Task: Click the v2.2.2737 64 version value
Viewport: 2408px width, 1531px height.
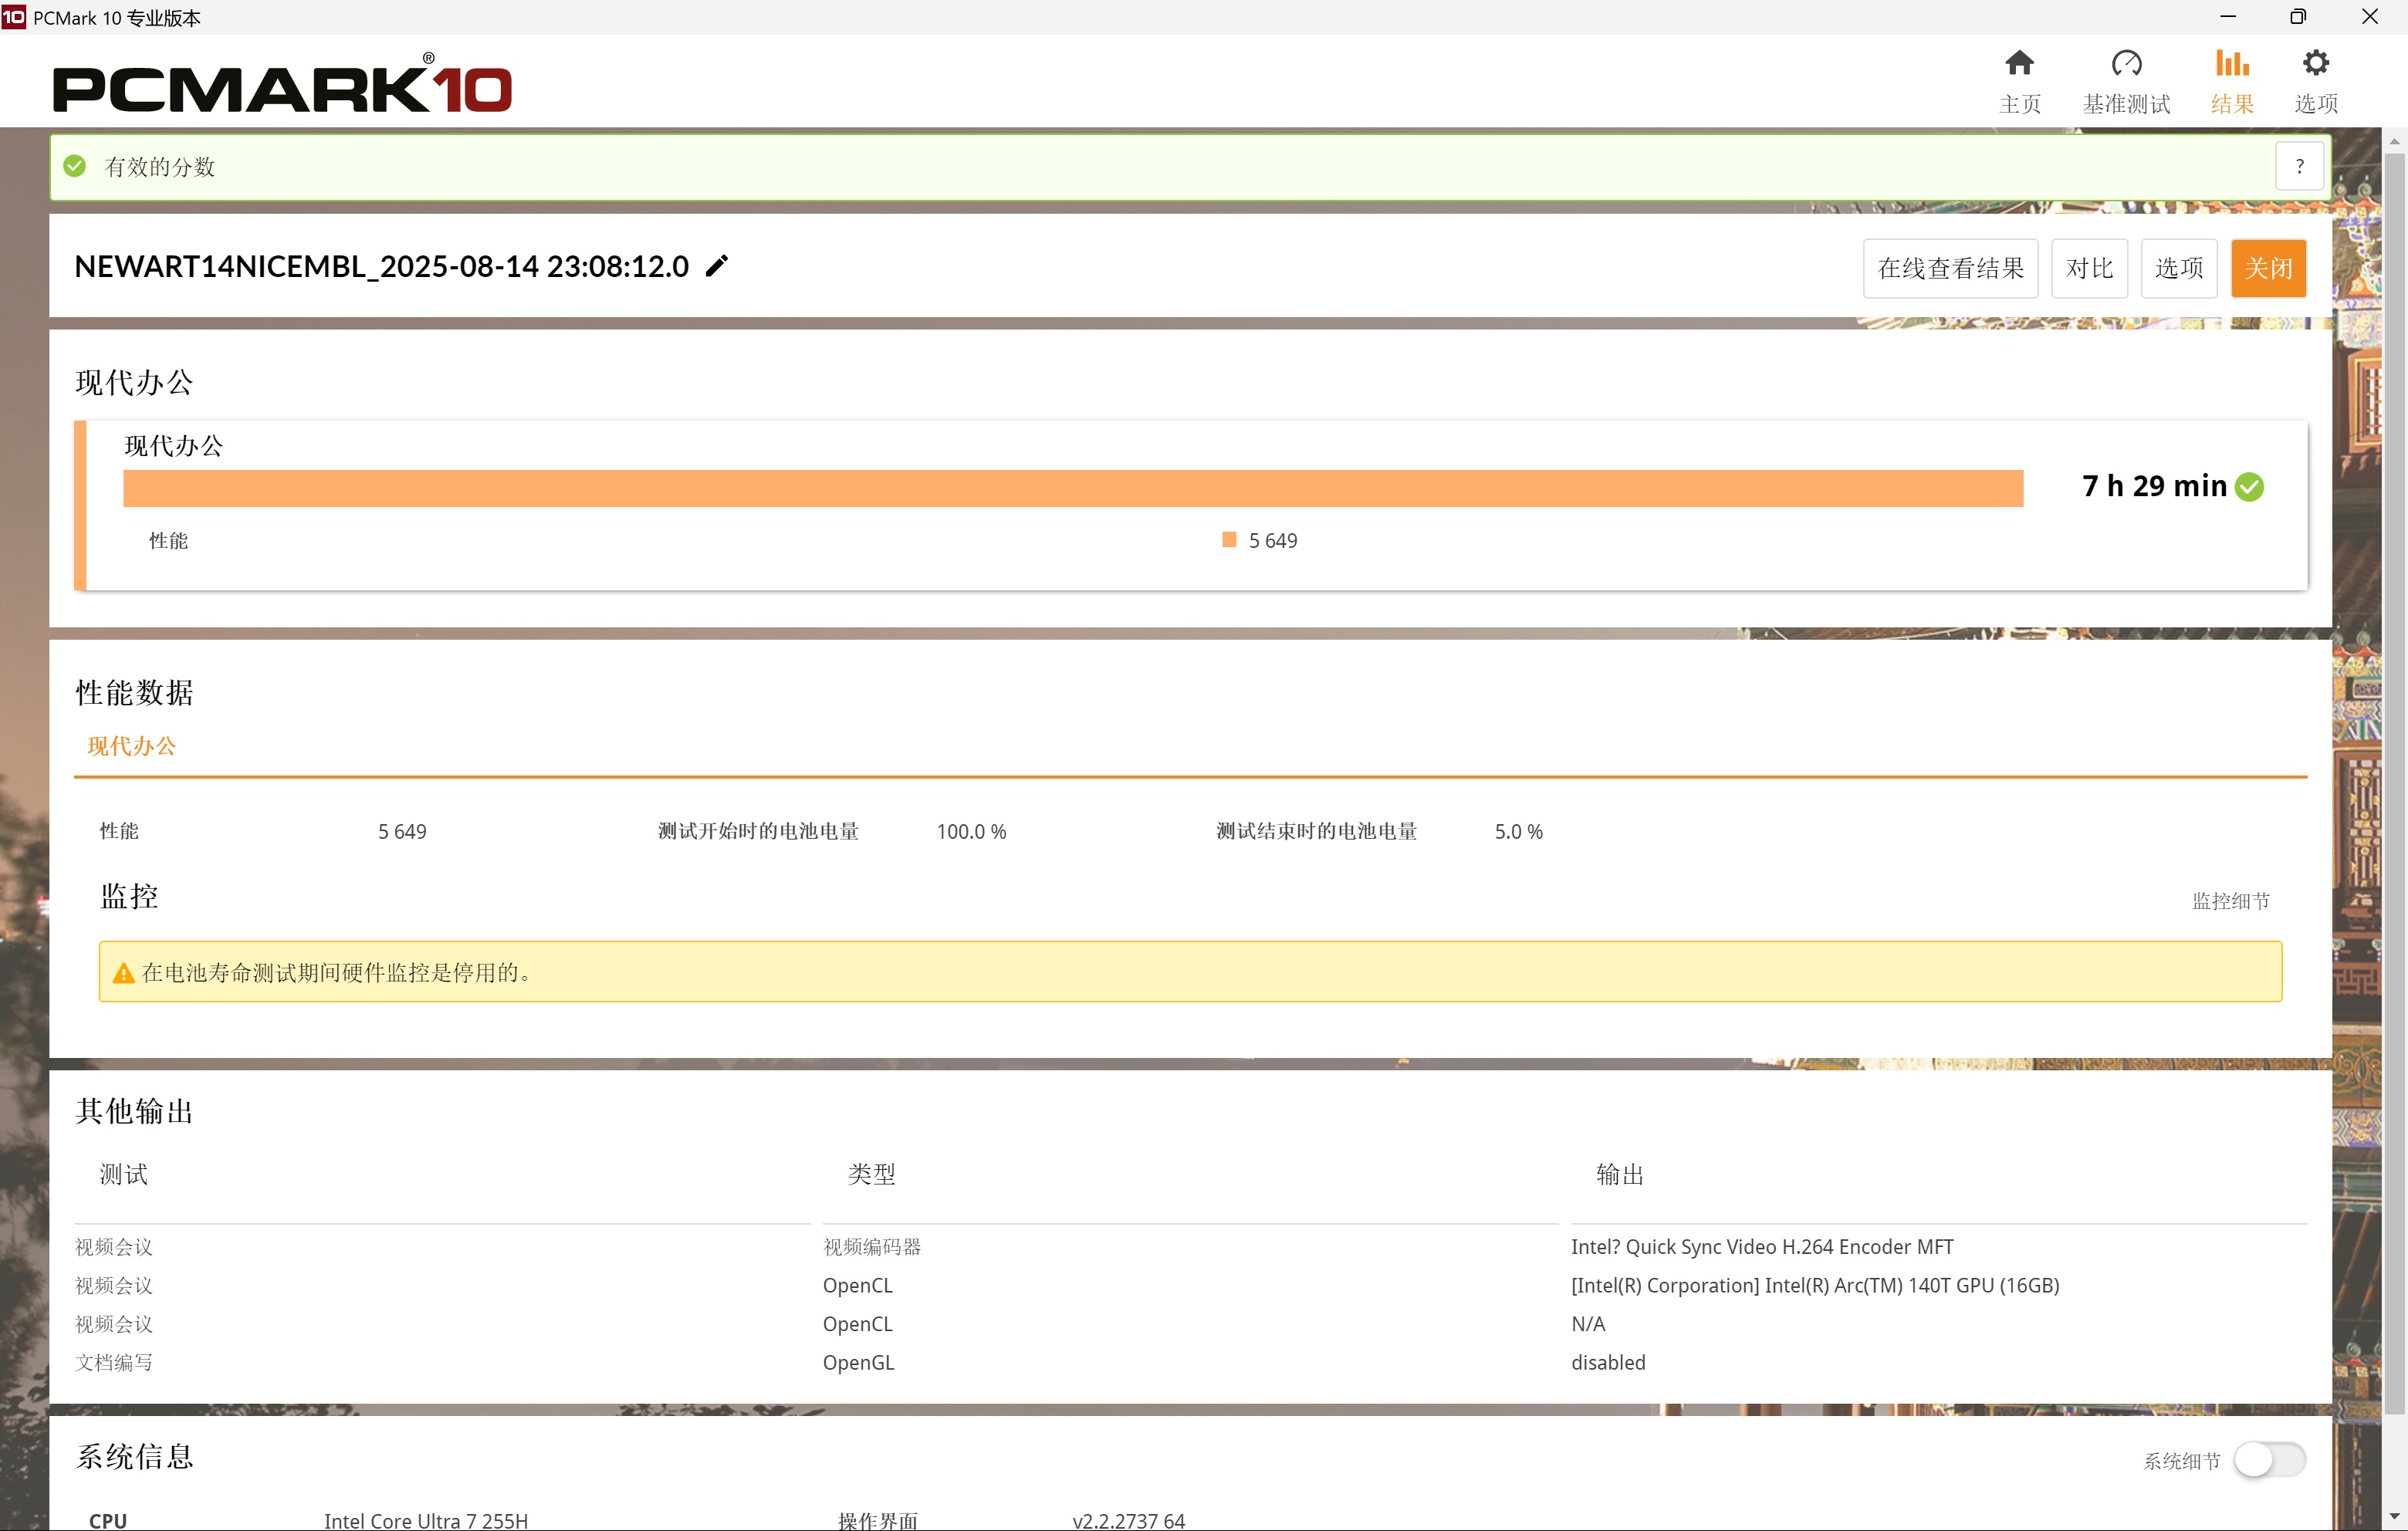Action: pyautogui.click(x=1128, y=1520)
